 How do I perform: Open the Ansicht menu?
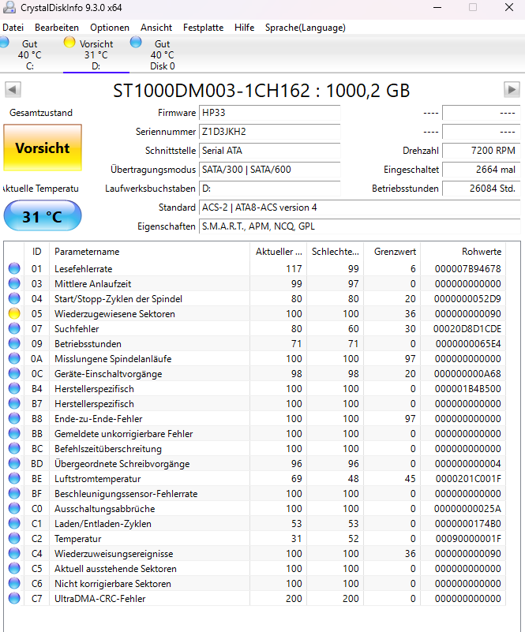pyautogui.click(x=156, y=28)
